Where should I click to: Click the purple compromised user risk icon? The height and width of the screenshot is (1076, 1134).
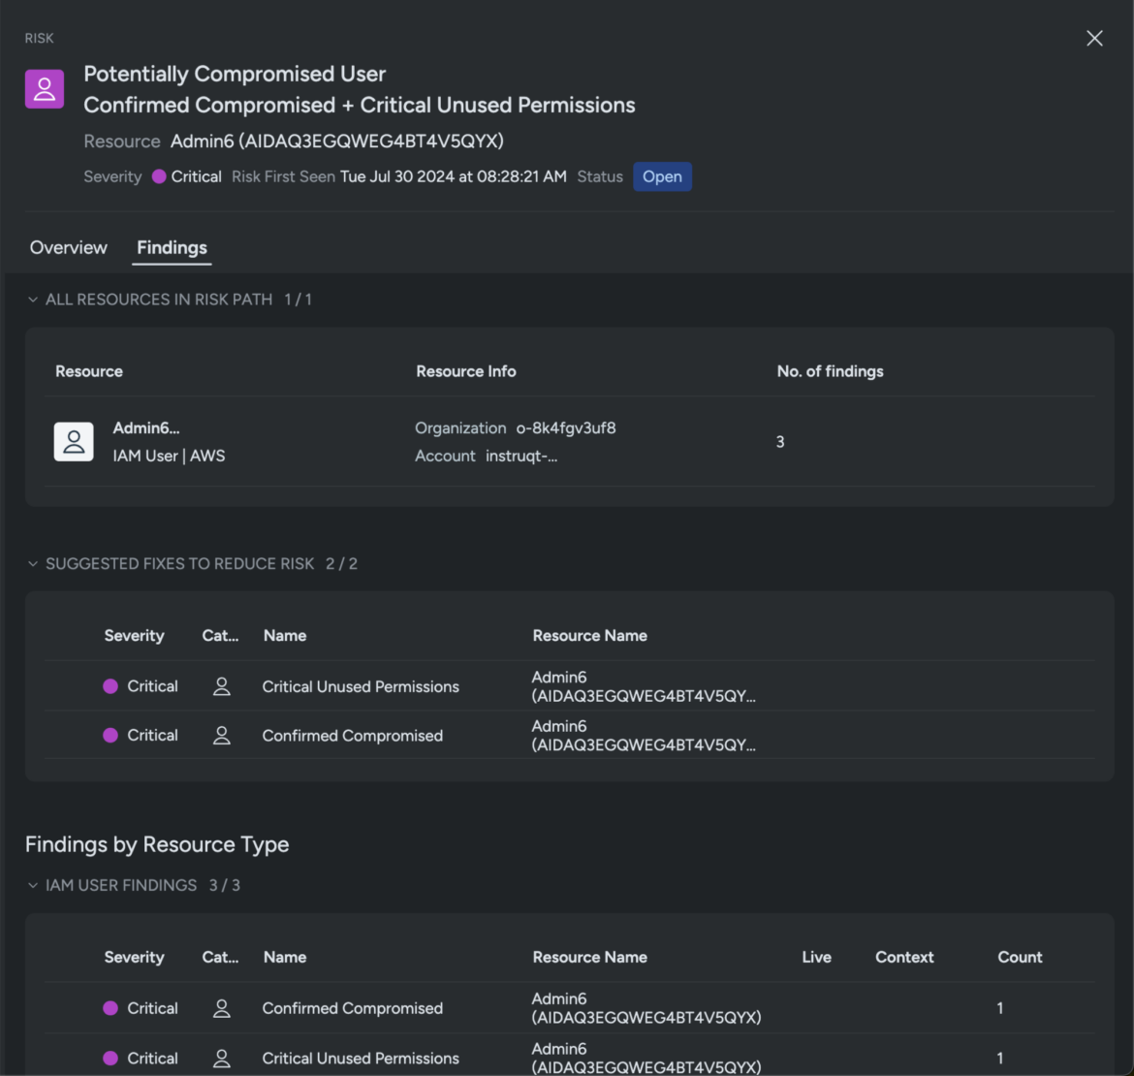tap(45, 89)
